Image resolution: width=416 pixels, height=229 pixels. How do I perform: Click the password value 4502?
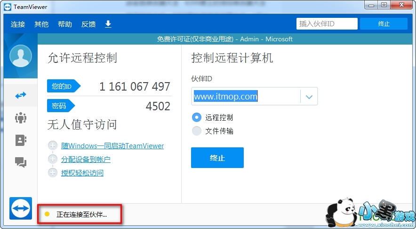click(x=158, y=106)
